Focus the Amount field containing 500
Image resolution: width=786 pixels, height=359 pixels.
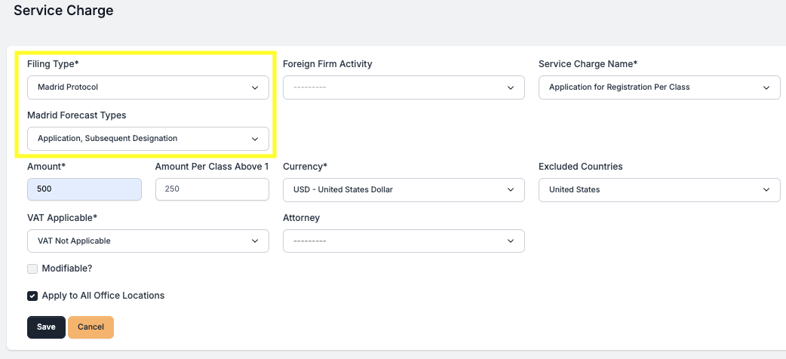[84, 190]
